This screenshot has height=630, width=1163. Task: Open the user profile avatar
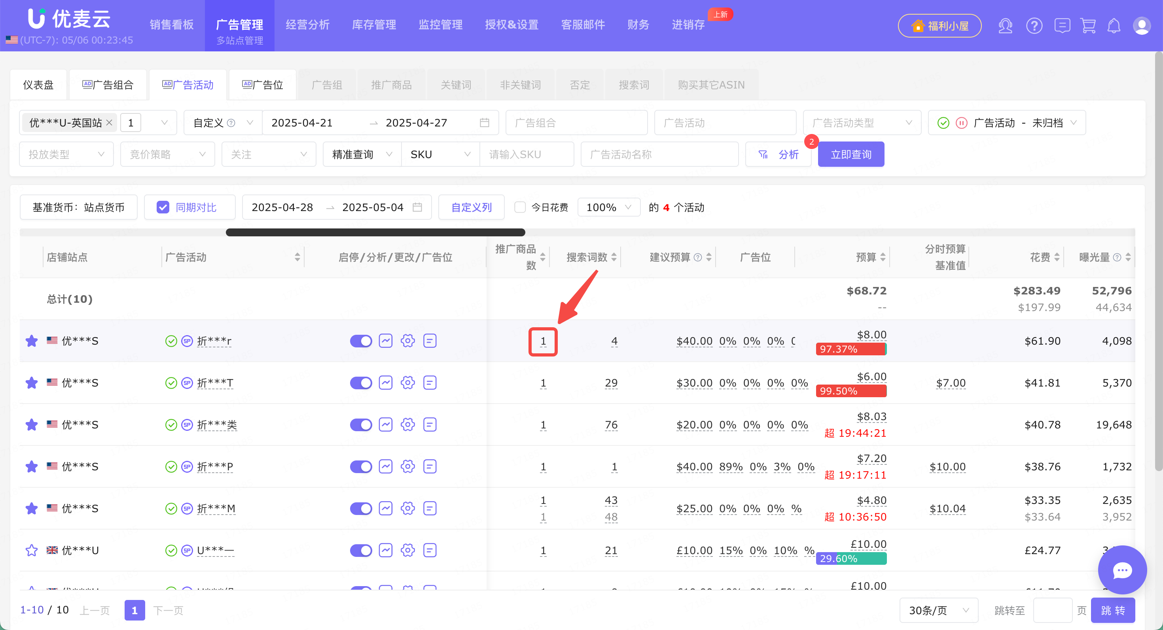click(x=1141, y=26)
